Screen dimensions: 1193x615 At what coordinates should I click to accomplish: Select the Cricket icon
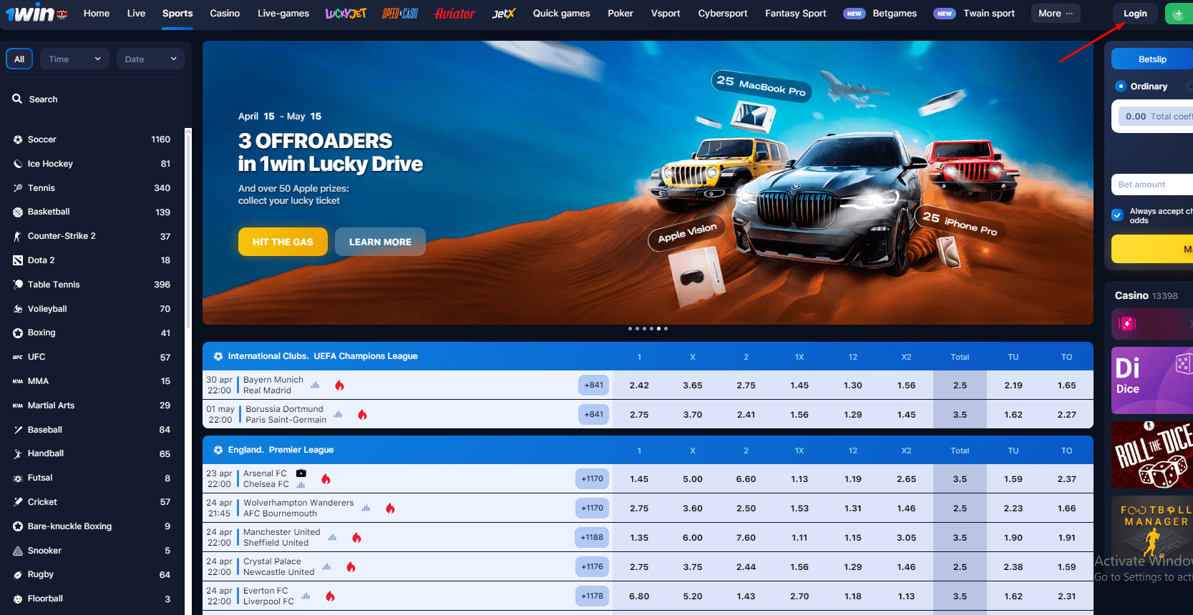tap(18, 502)
